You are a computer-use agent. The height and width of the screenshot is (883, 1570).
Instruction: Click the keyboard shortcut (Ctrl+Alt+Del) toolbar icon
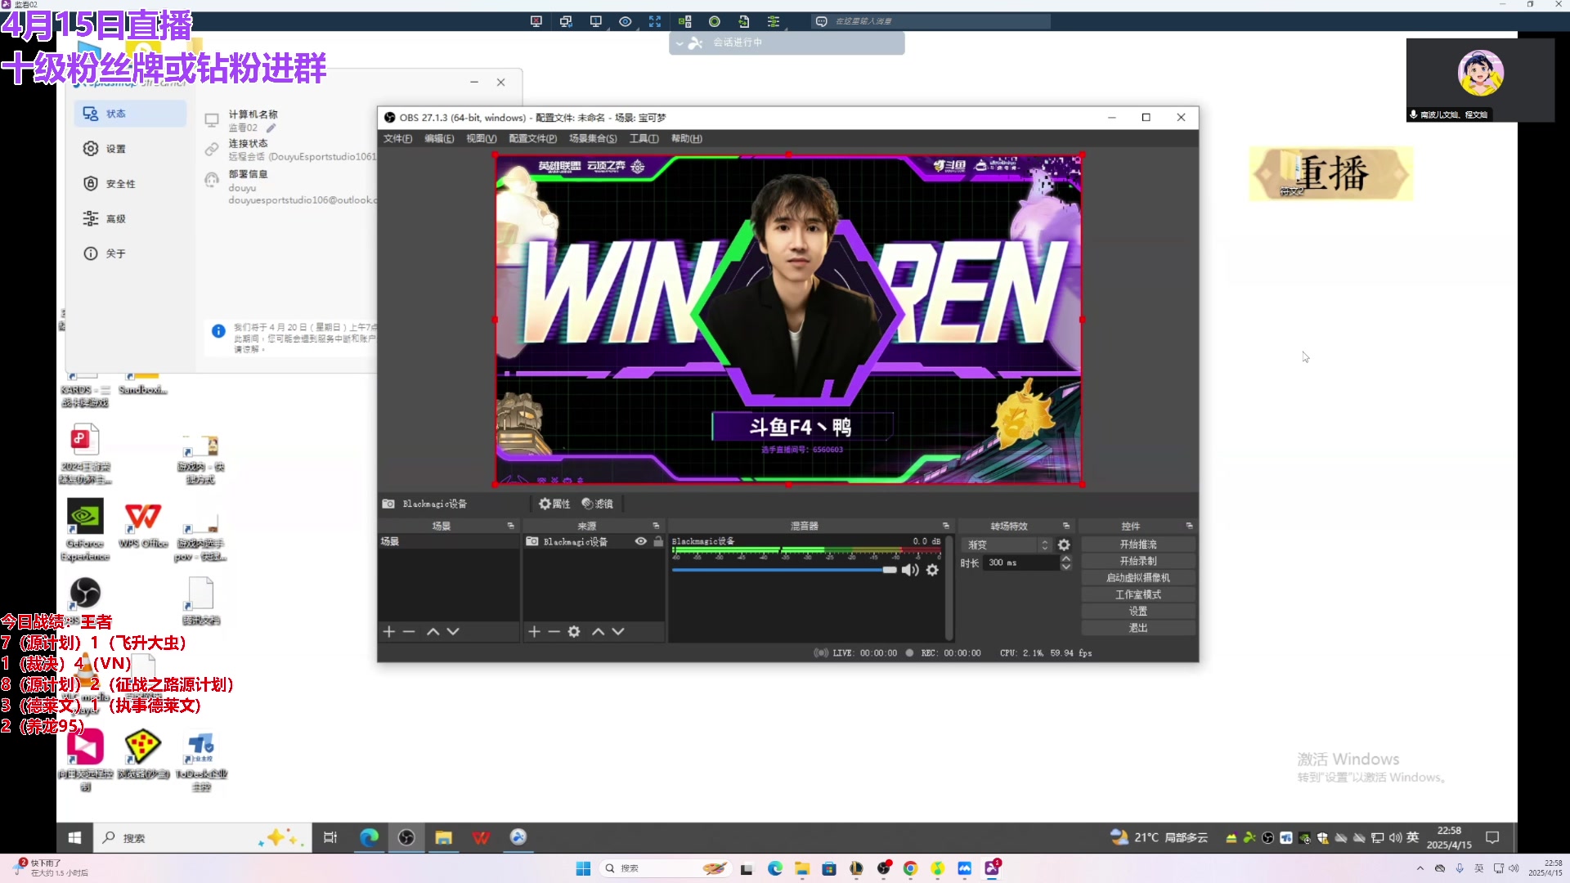pos(685,21)
